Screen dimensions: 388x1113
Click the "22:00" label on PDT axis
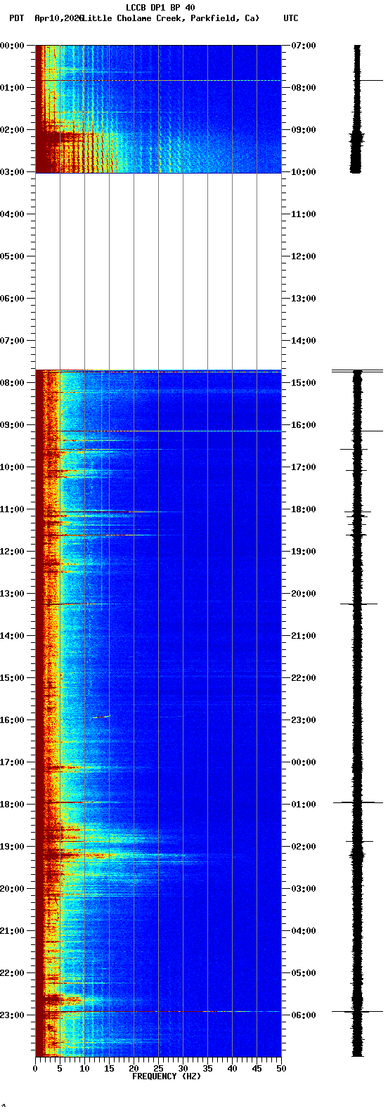click(x=12, y=973)
